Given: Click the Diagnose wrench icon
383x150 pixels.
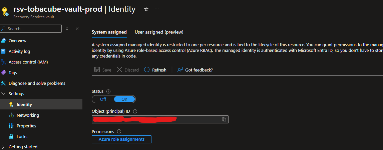Looking at the screenshot, I should coord(3,83).
